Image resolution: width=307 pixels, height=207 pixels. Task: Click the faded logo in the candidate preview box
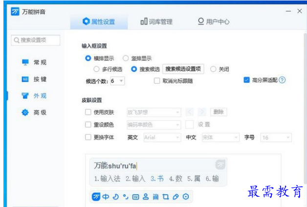click(x=220, y=164)
